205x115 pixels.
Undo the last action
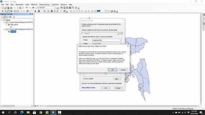27,8
